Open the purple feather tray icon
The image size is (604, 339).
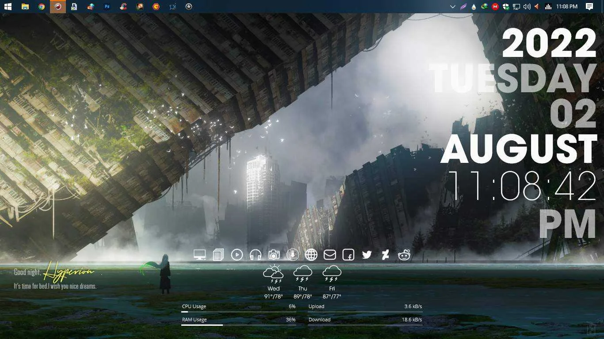(463, 7)
